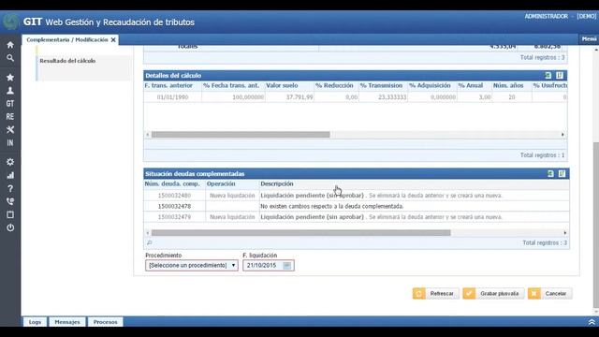Viewport: 599px width, 337px height.
Task: Open the help question mark icon
Action: 10,188
